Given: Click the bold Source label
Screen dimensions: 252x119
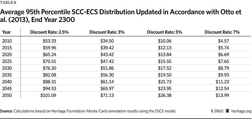Looking at the screenshot, I should click(x=6, y=111).
